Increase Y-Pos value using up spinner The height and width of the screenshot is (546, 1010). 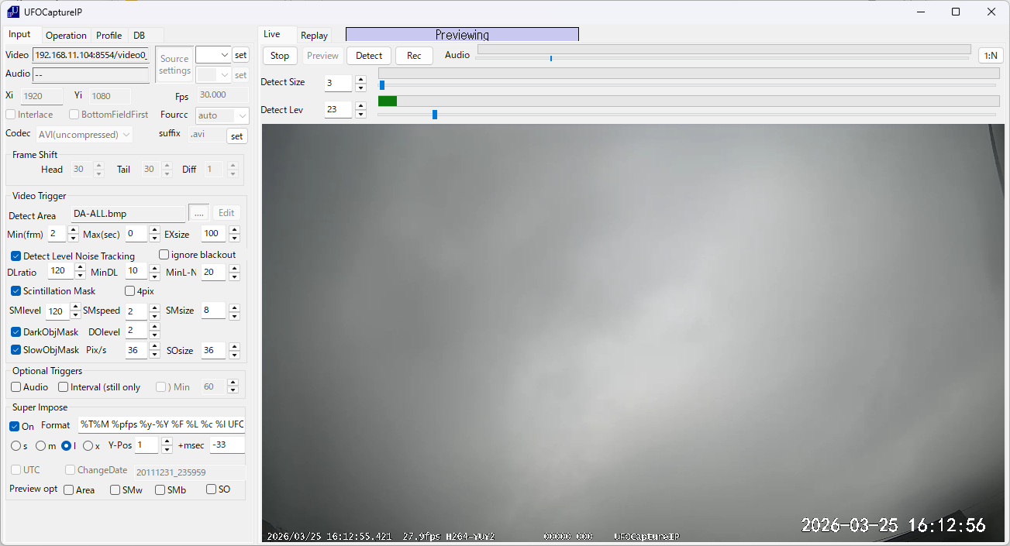pos(167,441)
